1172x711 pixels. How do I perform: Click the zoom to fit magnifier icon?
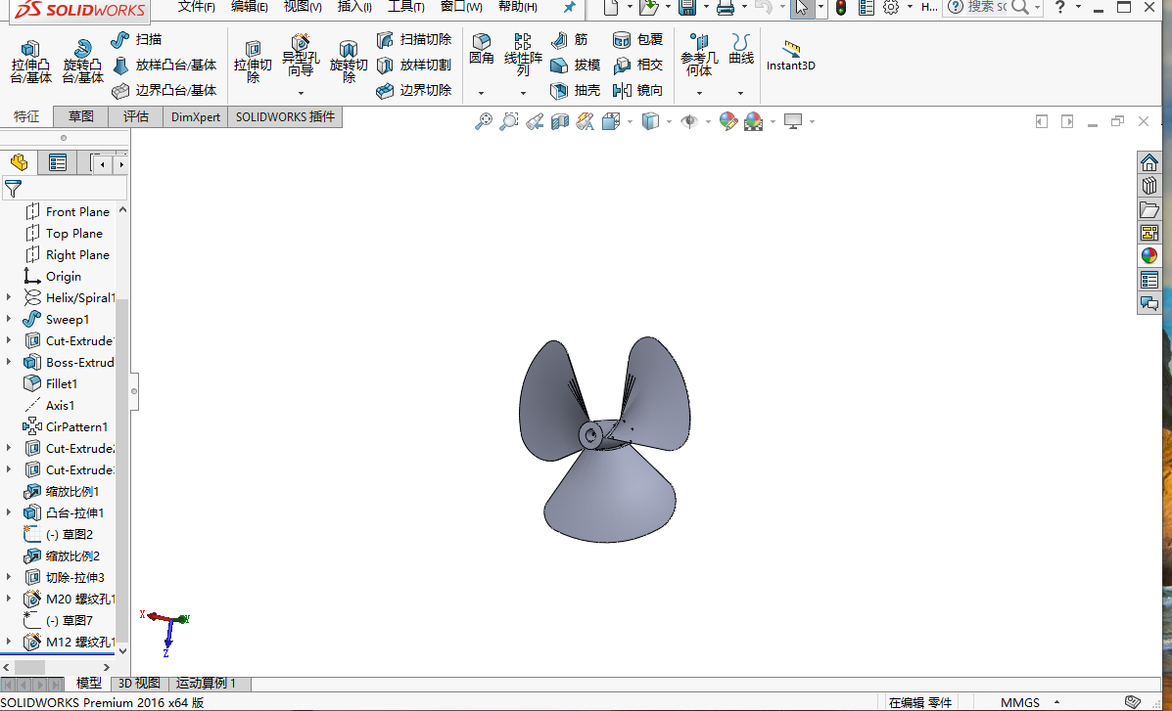click(484, 121)
